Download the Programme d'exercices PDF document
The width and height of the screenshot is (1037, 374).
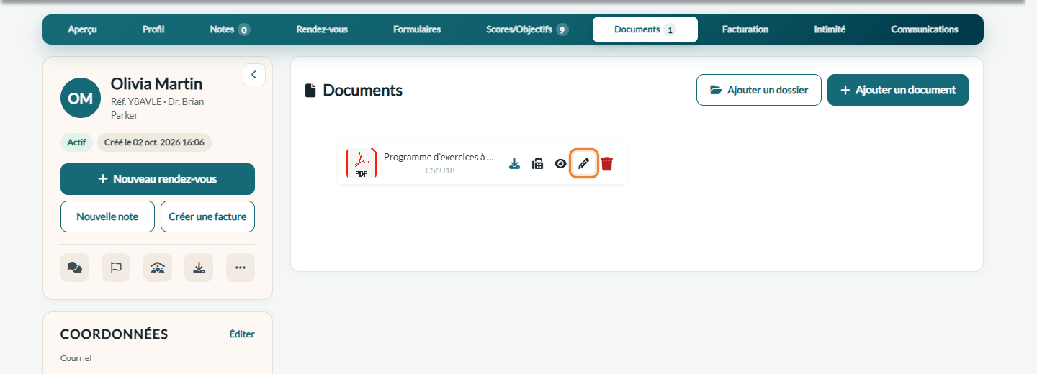pyautogui.click(x=514, y=164)
